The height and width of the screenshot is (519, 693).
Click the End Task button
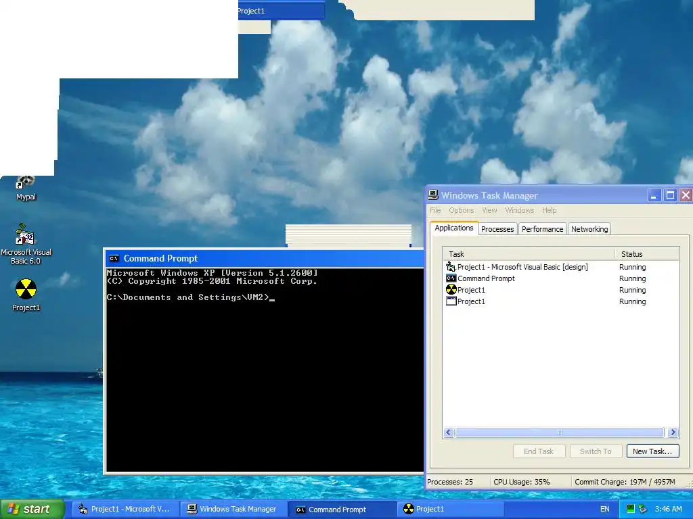click(x=539, y=451)
